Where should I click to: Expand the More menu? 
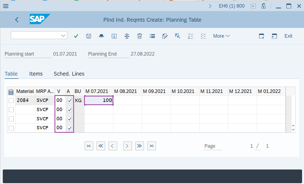(221, 36)
